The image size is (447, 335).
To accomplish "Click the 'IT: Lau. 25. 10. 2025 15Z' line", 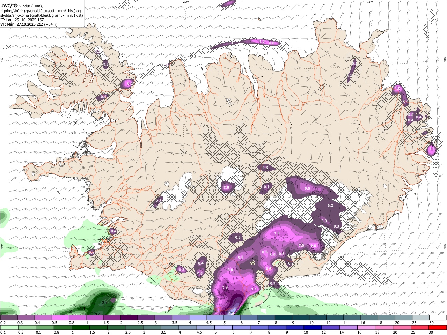I will (22, 20).
